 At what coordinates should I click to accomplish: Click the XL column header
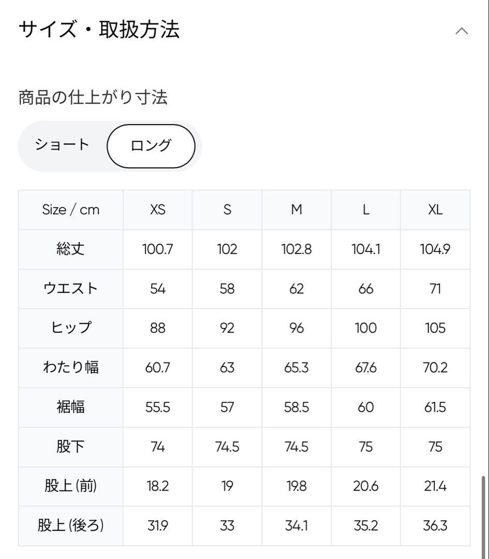click(435, 210)
